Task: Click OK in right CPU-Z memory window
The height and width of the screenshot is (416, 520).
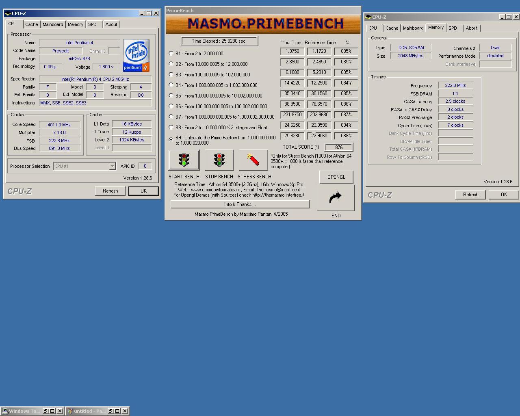Action: [504, 195]
